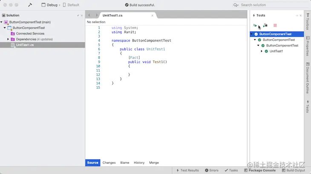The width and height of the screenshot is (311, 174).
Task: Switch to the Changes view tab
Action: (x=109, y=162)
